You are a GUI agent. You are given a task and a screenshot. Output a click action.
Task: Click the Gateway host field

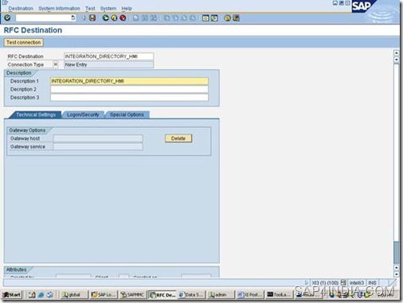[98, 138]
